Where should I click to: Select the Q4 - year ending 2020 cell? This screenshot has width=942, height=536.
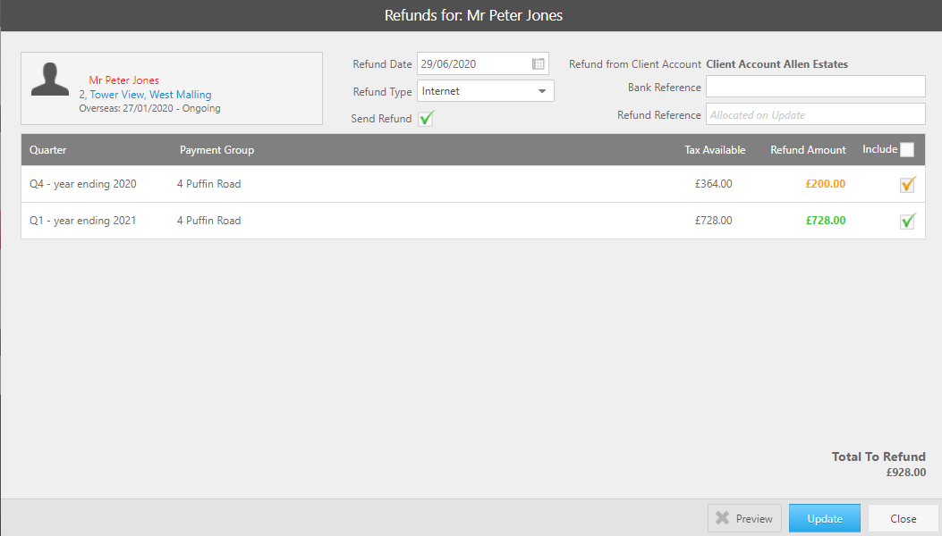coord(83,184)
